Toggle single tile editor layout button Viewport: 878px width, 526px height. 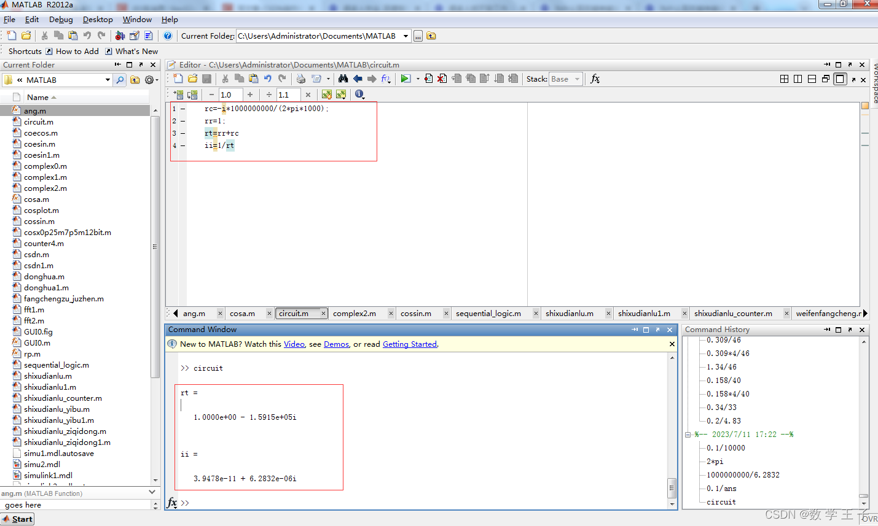point(840,79)
